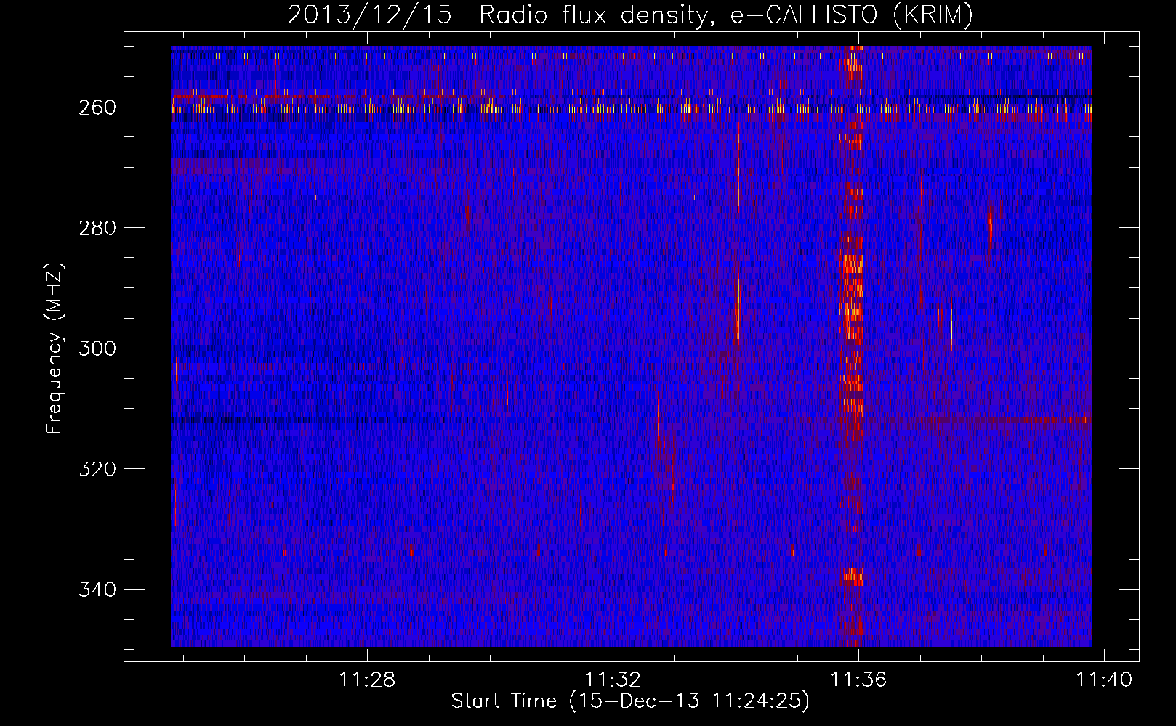Click the 300 frequency tick label

pos(97,348)
